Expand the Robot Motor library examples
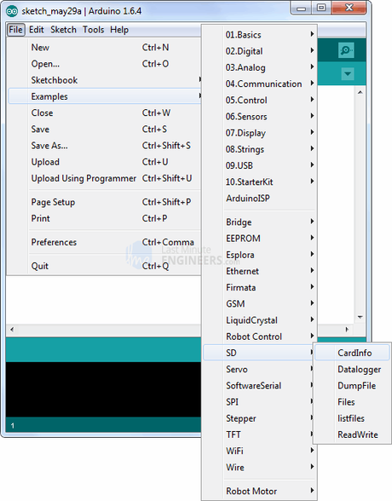 click(260, 491)
